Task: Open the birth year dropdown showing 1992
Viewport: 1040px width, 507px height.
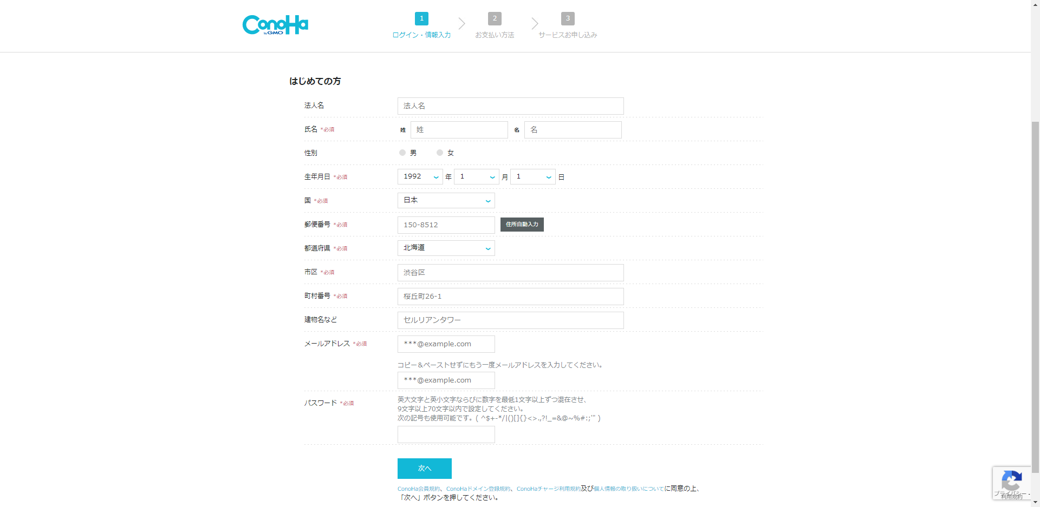Action: point(420,177)
